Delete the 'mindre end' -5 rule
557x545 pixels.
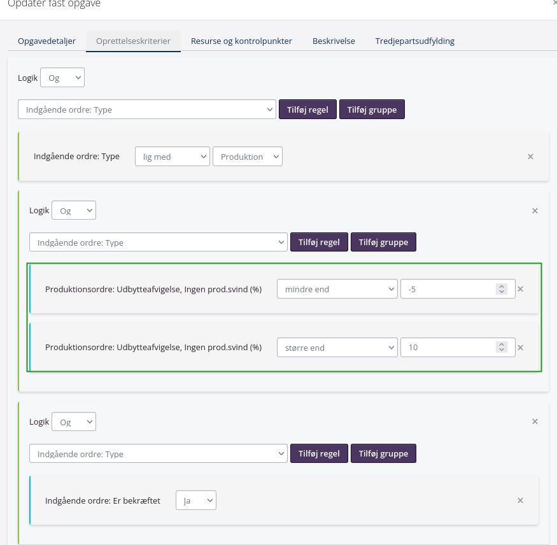520,289
